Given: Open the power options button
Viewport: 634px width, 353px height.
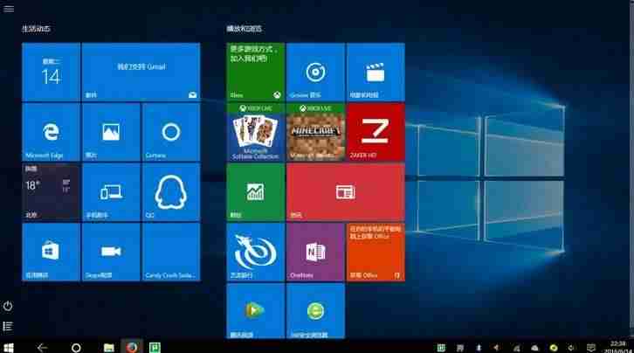Looking at the screenshot, I should [8, 306].
